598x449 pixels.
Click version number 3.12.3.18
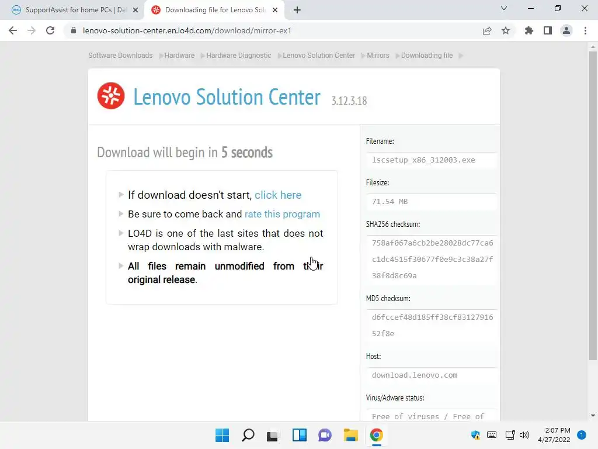tap(349, 101)
